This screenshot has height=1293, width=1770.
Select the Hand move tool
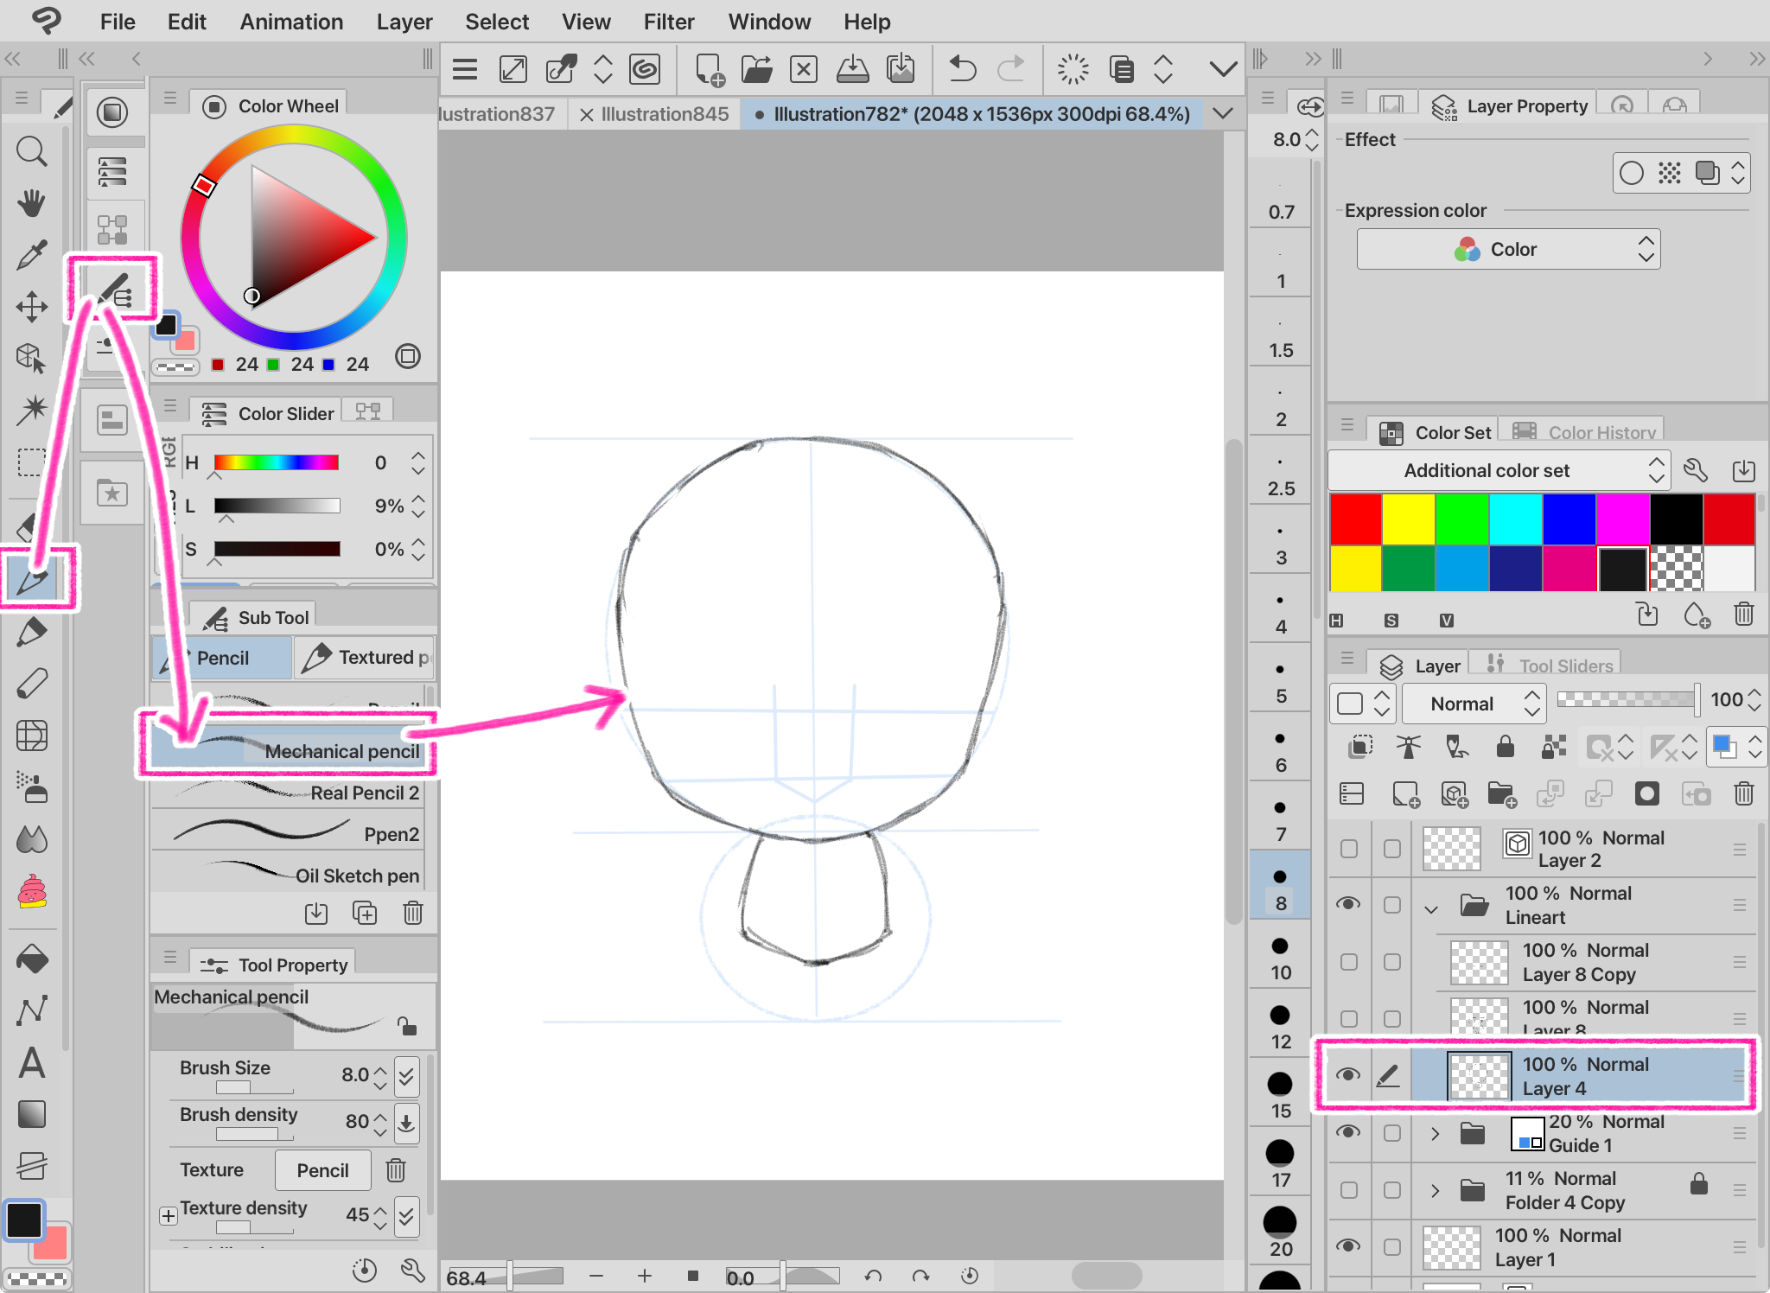click(32, 203)
